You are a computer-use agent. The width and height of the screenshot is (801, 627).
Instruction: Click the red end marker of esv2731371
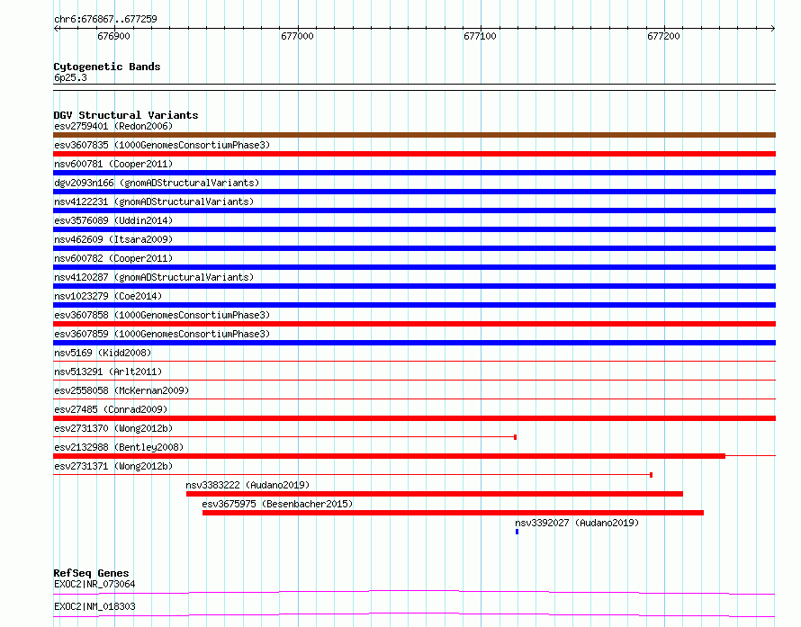pyautogui.click(x=652, y=475)
